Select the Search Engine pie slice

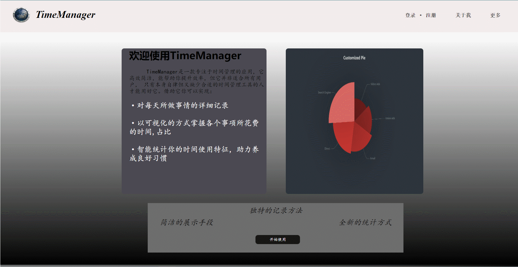pos(343,106)
